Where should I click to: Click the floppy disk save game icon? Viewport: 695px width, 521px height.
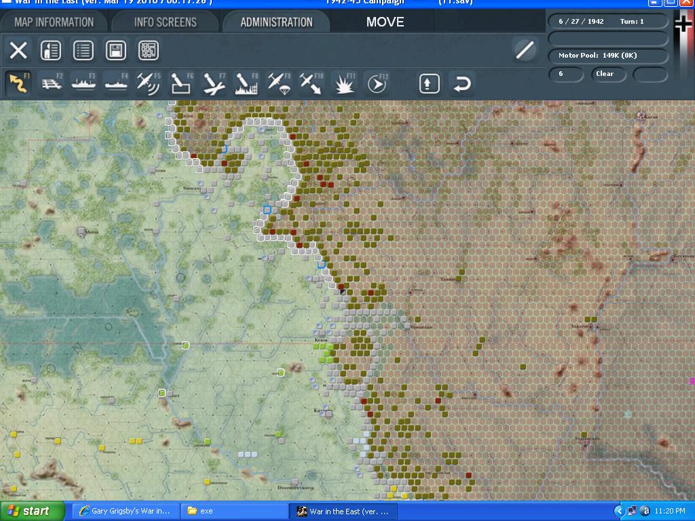click(x=115, y=50)
